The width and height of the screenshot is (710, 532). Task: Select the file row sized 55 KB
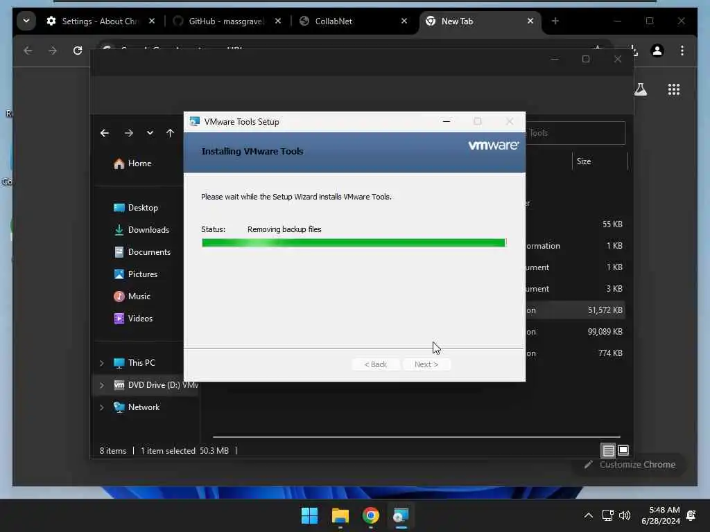(574, 224)
